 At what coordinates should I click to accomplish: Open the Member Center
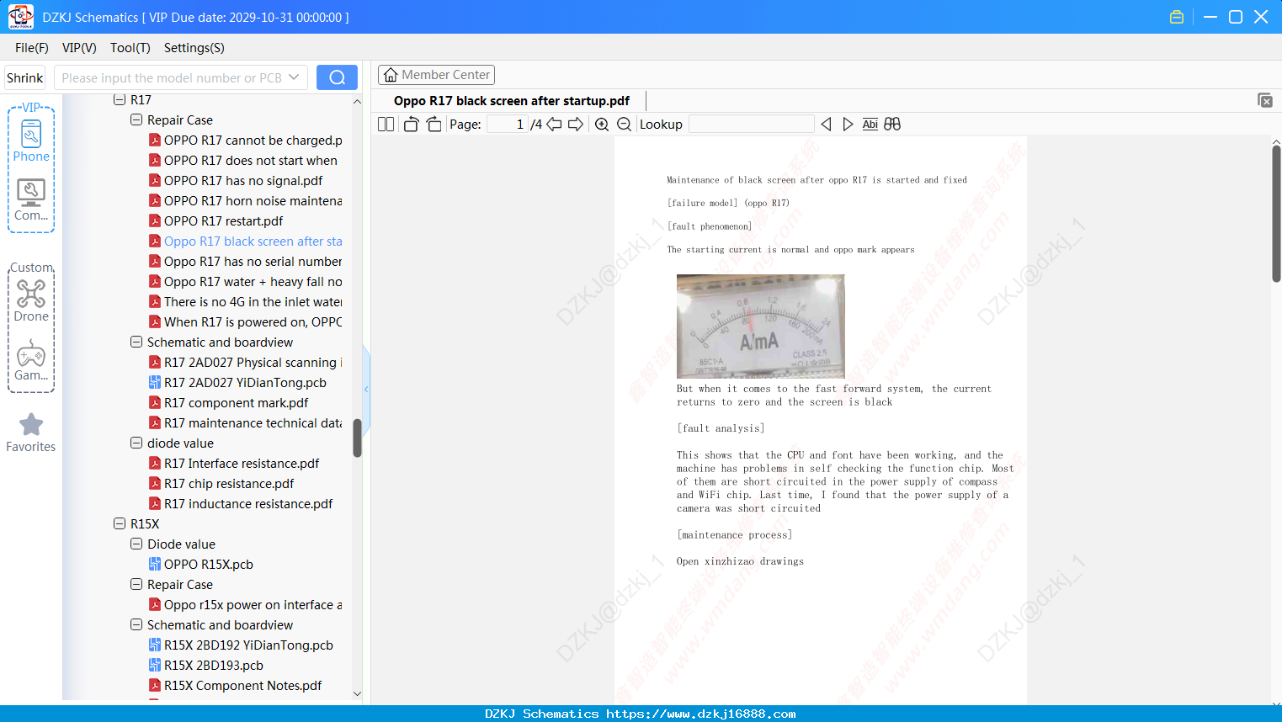click(436, 75)
